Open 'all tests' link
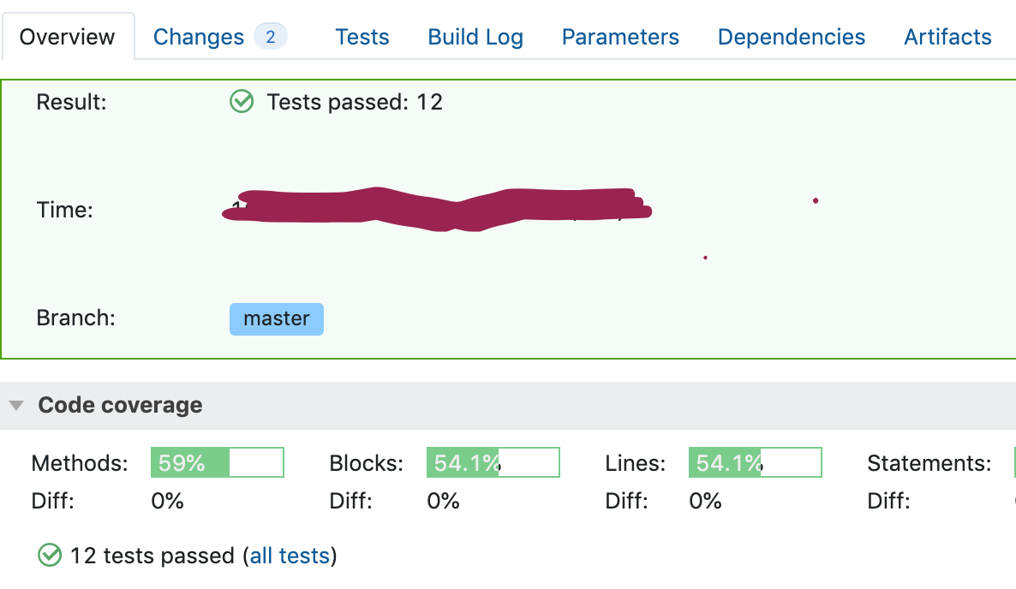 (x=289, y=555)
